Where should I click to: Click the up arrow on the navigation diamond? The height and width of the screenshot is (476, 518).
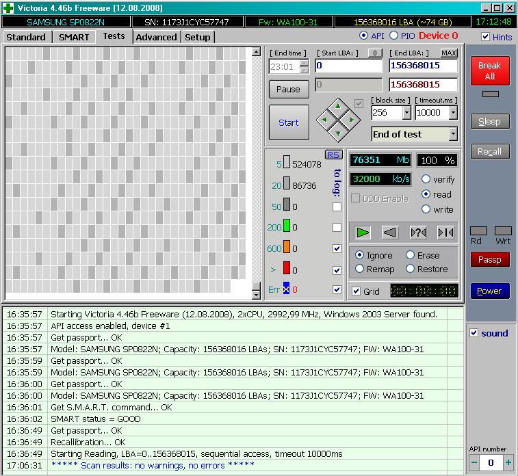338,106
